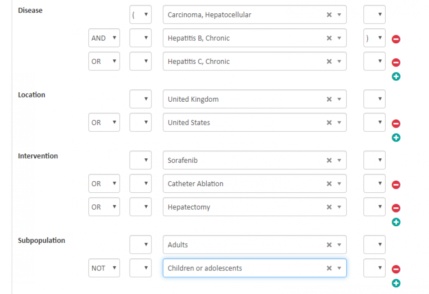Remove the Children or adolescents row
Image resolution: width=429 pixels, height=294 pixels.
(x=396, y=270)
